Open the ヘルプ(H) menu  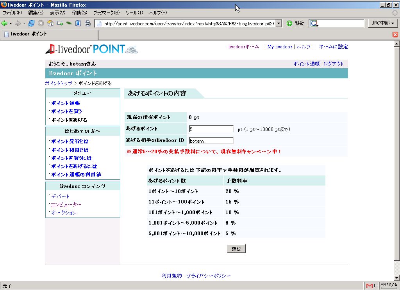pyautogui.click(x=158, y=13)
